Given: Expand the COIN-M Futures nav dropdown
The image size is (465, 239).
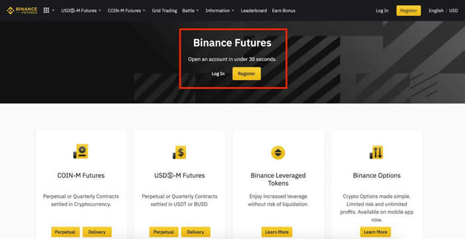Looking at the screenshot, I should pyautogui.click(x=126, y=11).
